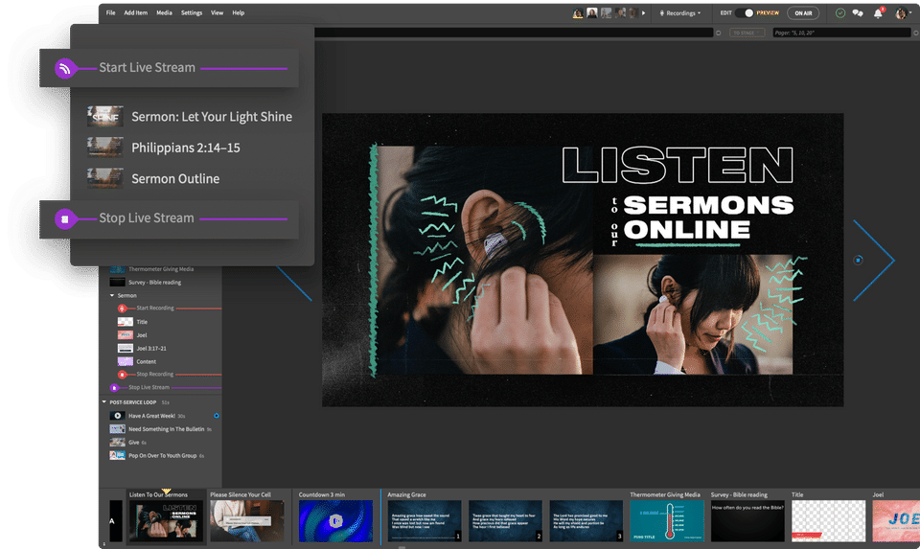Open the Media menu
Image resolution: width=920 pixels, height=549 pixels.
[164, 13]
